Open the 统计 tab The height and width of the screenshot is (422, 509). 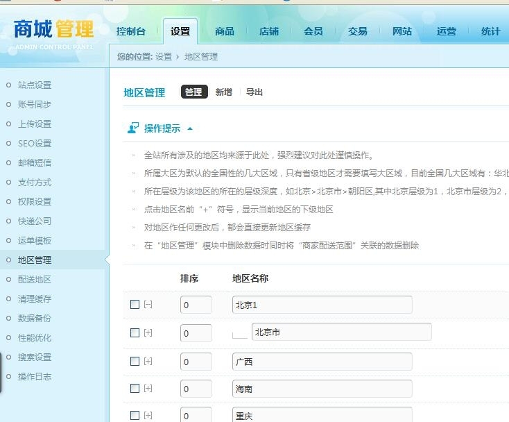490,31
